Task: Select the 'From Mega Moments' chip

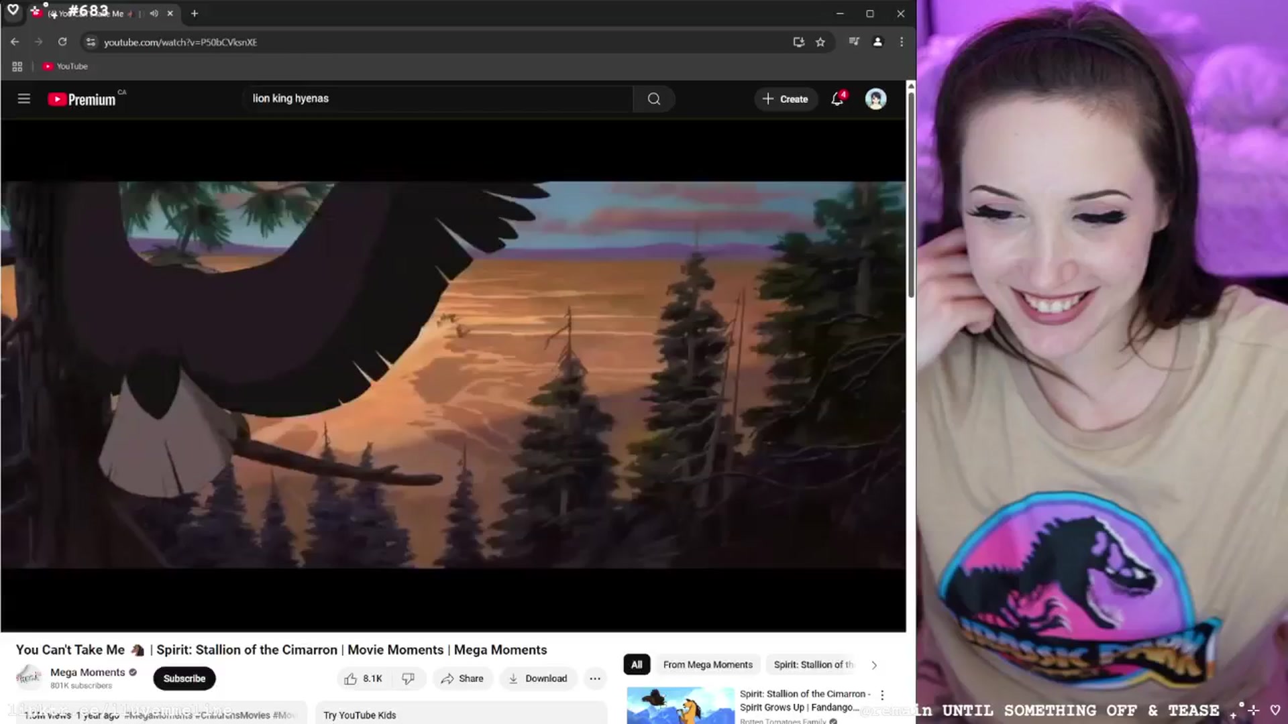Action: coord(708,665)
